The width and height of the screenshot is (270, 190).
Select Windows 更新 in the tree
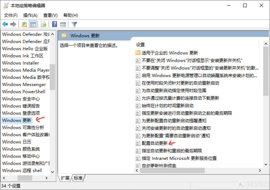click(17, 120)
